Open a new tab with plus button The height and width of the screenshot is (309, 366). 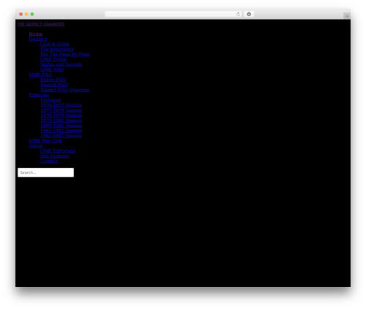(x=347, y=16)
